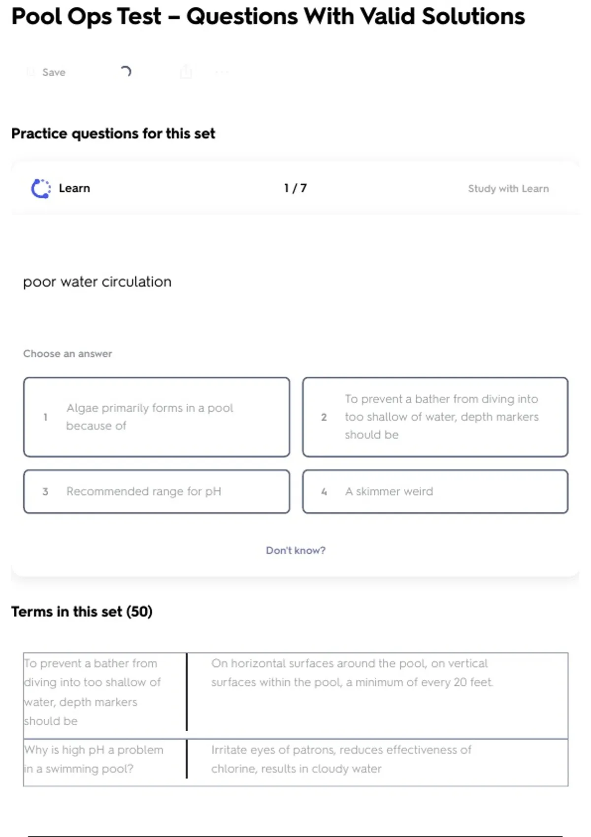
Task: Click the share icon
Action: pos(186,72)
